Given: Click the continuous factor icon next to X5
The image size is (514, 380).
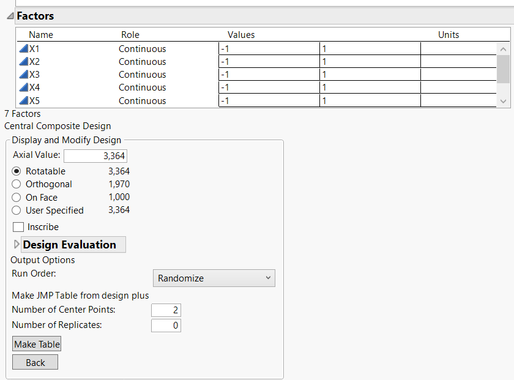Looking at the screenshot, I should 24,100.
